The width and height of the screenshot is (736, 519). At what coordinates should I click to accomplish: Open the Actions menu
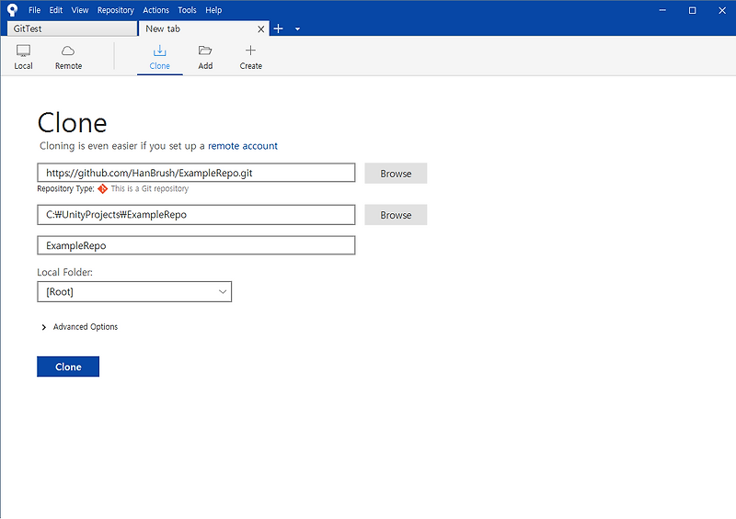155,10
